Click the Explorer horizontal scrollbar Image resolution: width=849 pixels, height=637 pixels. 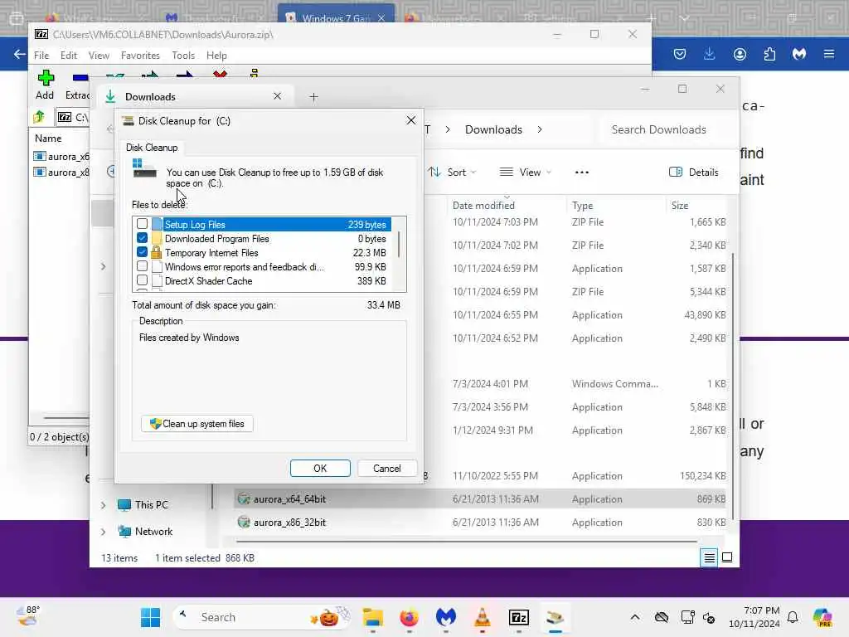coord(466,541)
